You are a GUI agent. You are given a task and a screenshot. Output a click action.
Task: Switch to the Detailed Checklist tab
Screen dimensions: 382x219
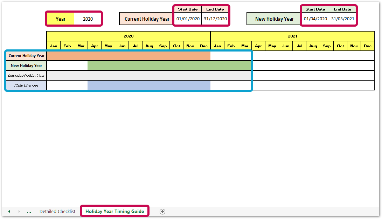[x=57, y=211]
